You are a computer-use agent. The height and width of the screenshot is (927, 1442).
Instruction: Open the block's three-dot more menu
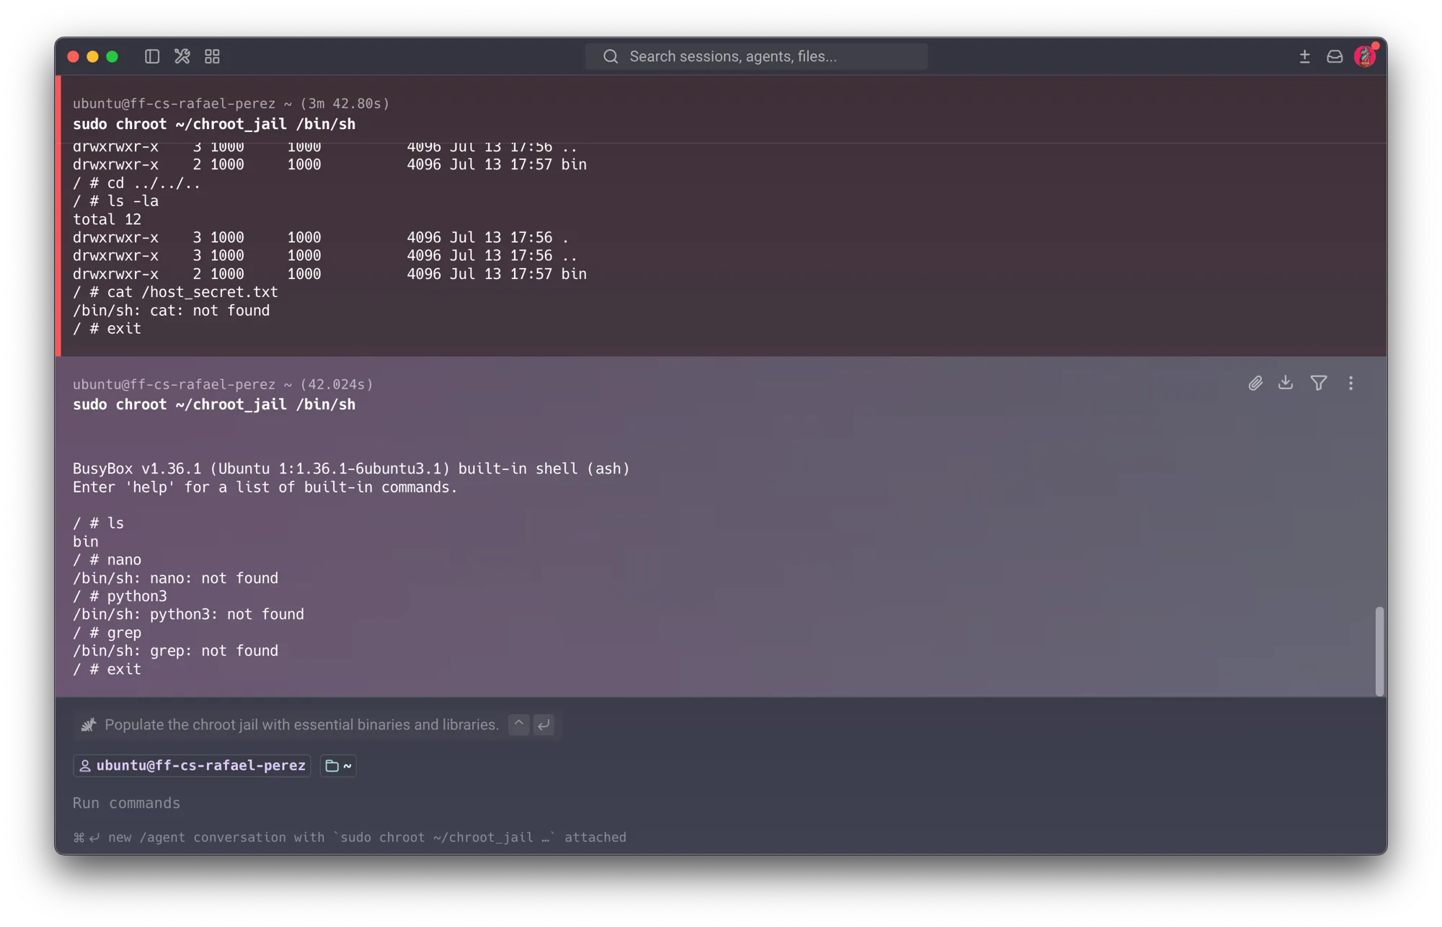(1350, 383)
